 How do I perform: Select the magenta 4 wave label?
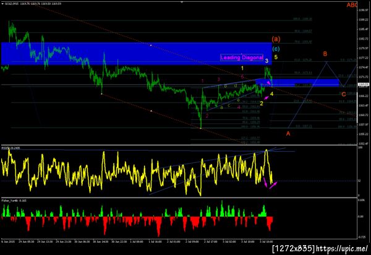point(239,107)
